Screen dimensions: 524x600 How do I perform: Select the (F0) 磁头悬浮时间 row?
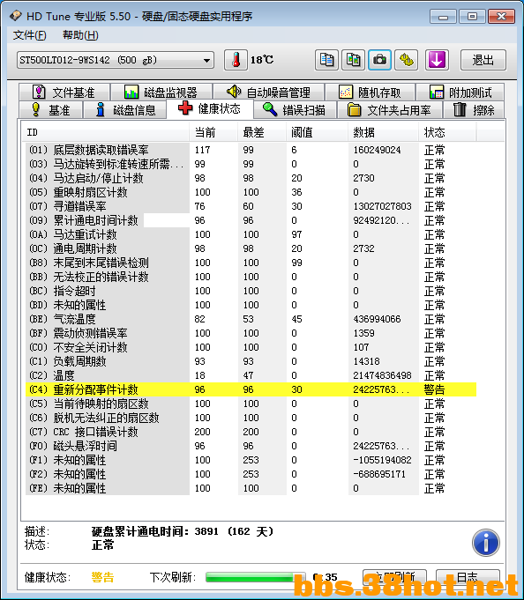point(251,446)
